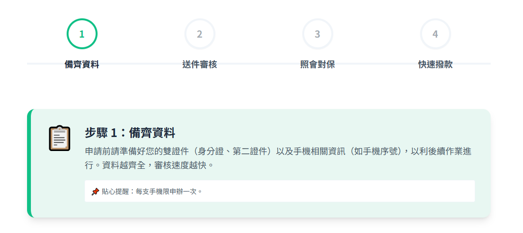523x233 pixels.
Task: Open the 快速撥款 step label
Action: [x=436, y=65]
